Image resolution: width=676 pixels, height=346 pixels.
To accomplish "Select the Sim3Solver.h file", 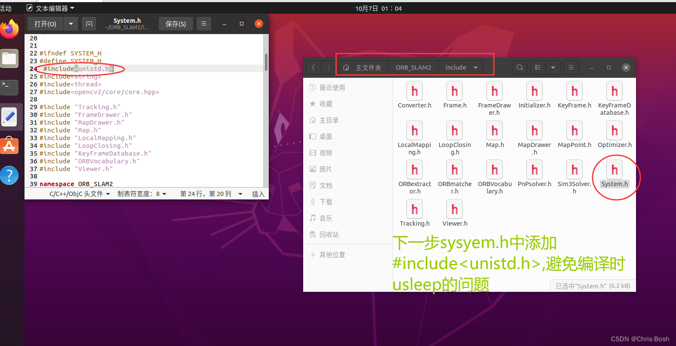I will coord(575,177).
